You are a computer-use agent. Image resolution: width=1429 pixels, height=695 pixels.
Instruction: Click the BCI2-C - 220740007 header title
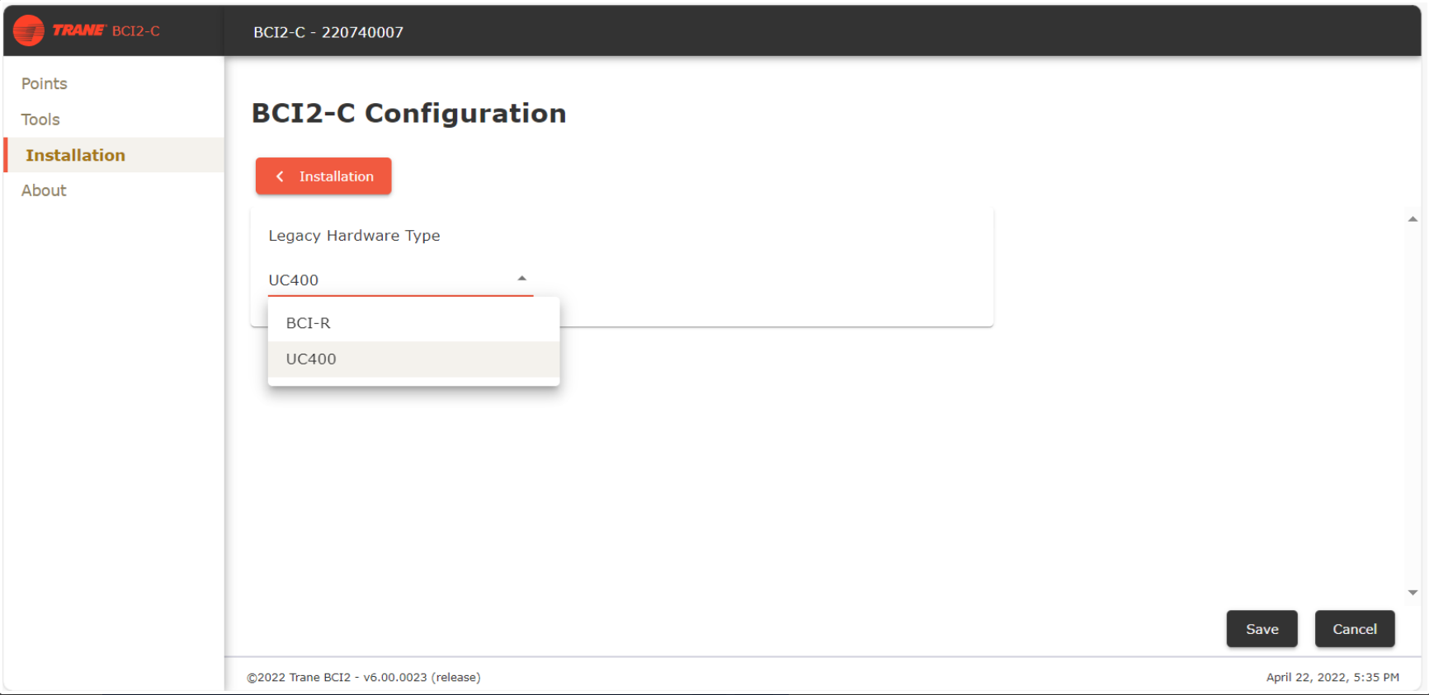pos(328,32)
